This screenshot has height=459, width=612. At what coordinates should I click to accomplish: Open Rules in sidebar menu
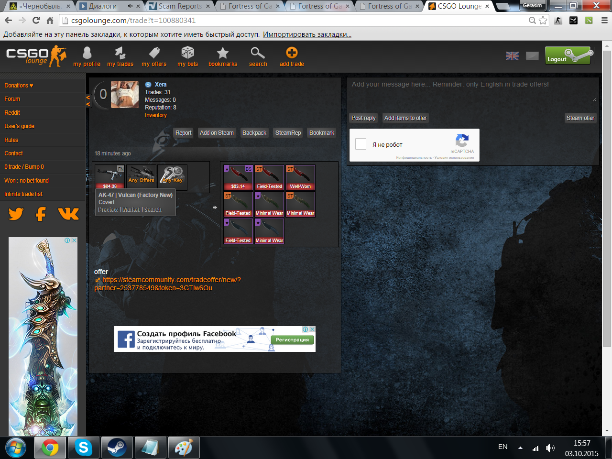pos(11,140)
